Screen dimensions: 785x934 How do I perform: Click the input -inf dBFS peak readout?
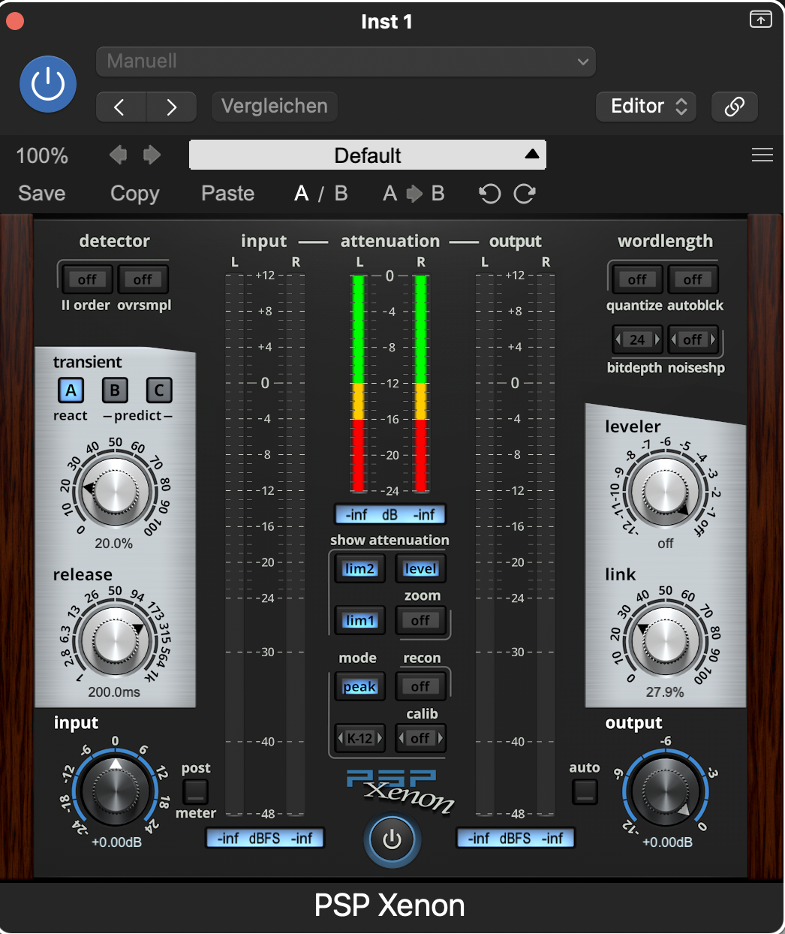[265, 838]
